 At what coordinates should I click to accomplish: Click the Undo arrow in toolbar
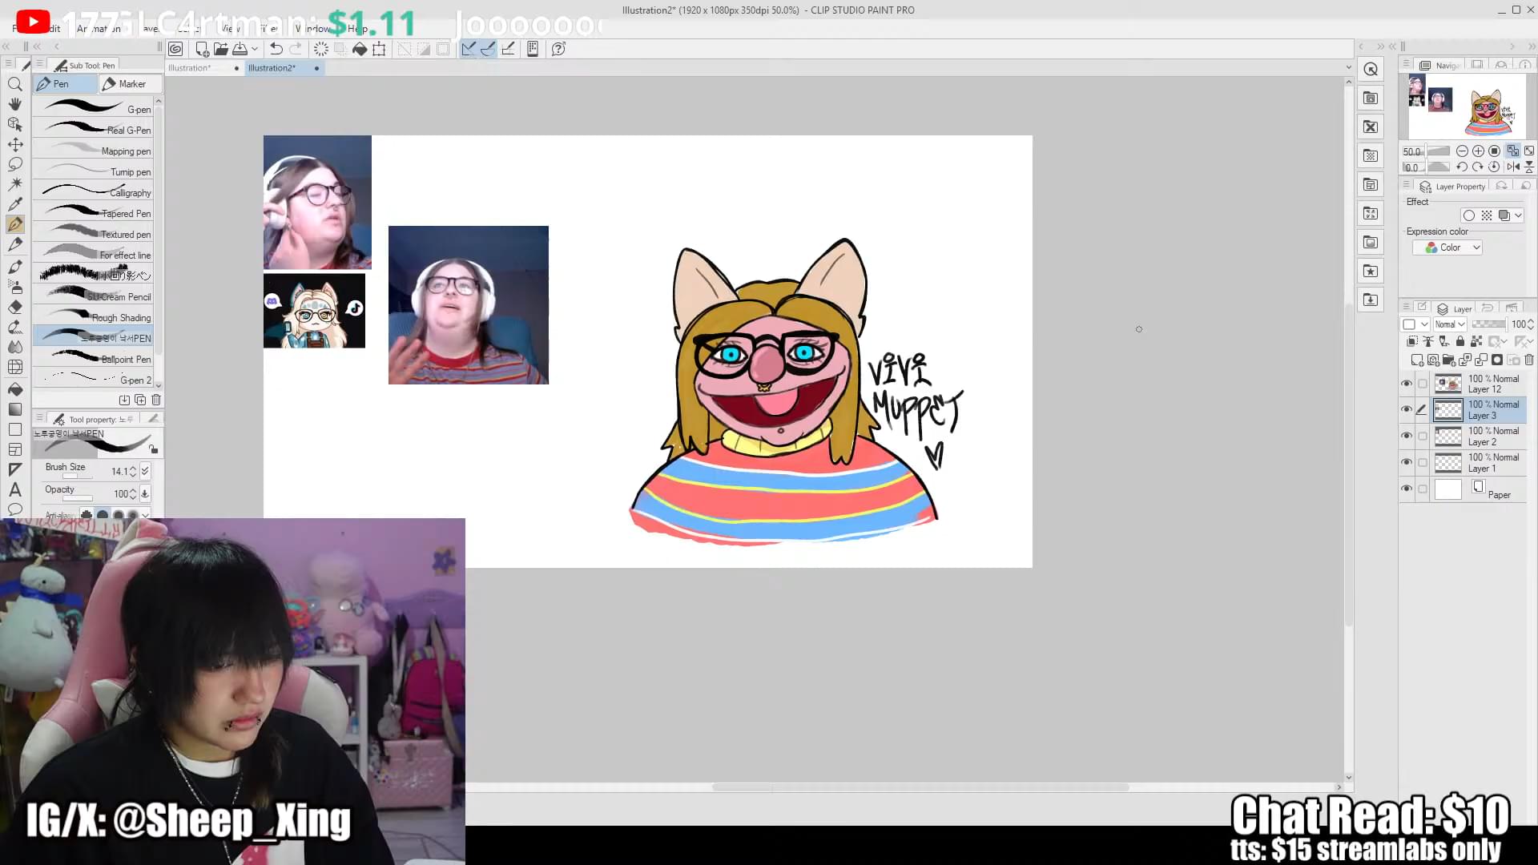[276, 49]
